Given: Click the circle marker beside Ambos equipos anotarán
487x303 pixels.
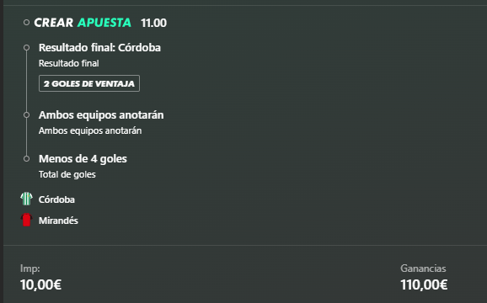Looking at the screenshot, I should point(26,114).
